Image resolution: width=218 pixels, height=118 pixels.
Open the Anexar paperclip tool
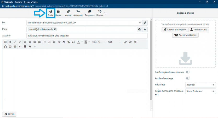pyautogui.click(x=68, y=13)
